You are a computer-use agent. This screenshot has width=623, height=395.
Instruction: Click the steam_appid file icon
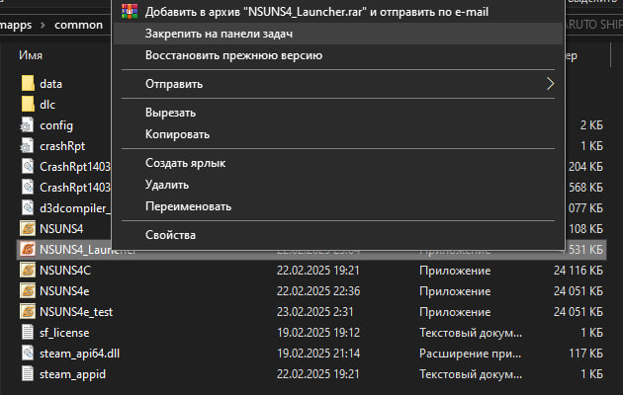(x=28, y=374)
